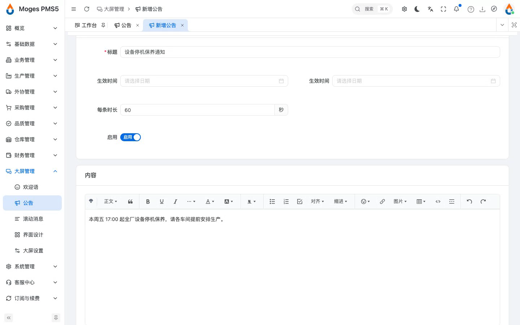Enter fullscreen mode from the header
520x325 pixels.
(443, 9)
